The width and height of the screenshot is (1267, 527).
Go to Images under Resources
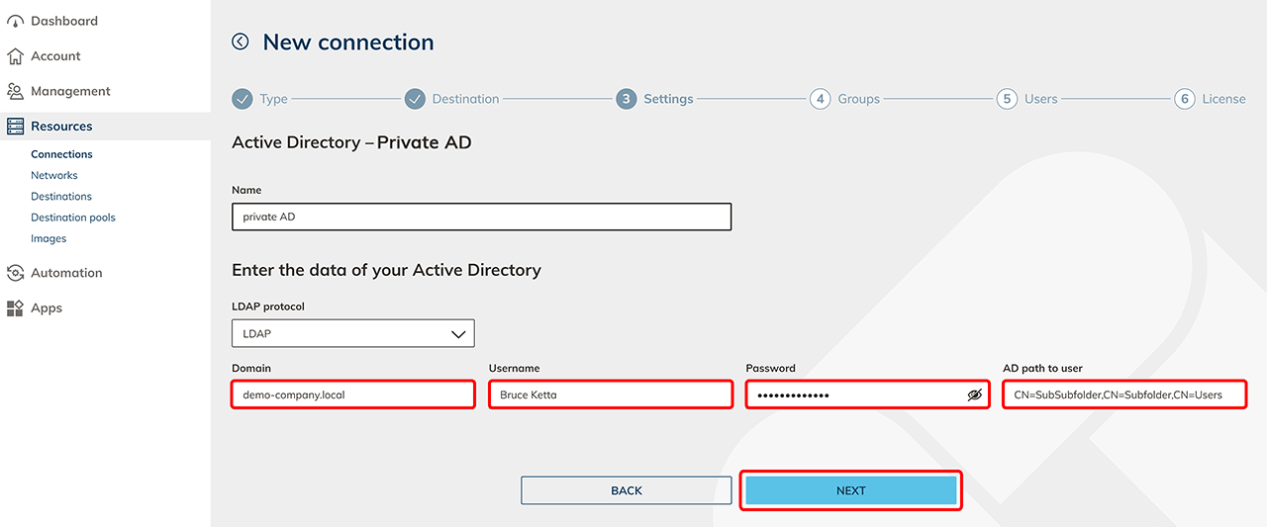(49, 238)
